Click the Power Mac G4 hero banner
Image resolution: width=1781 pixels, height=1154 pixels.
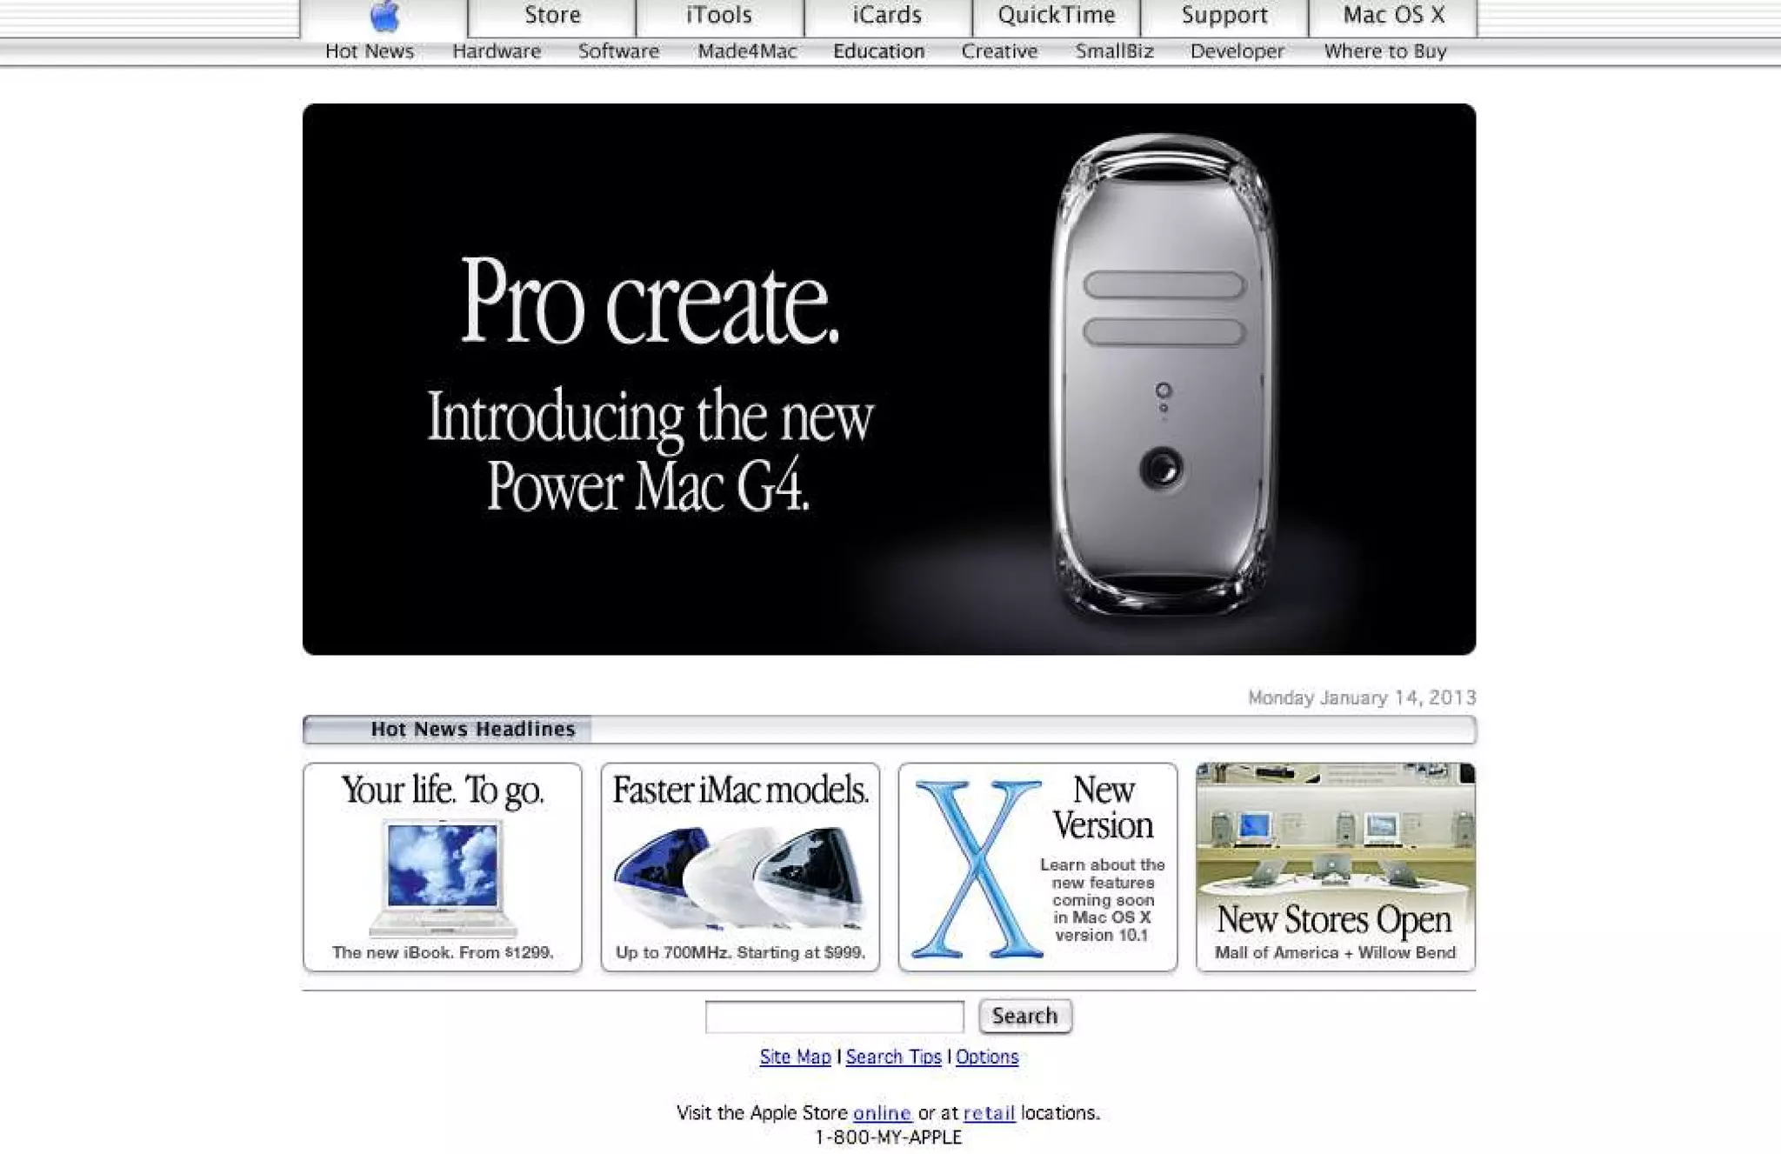tap(889, 379)
